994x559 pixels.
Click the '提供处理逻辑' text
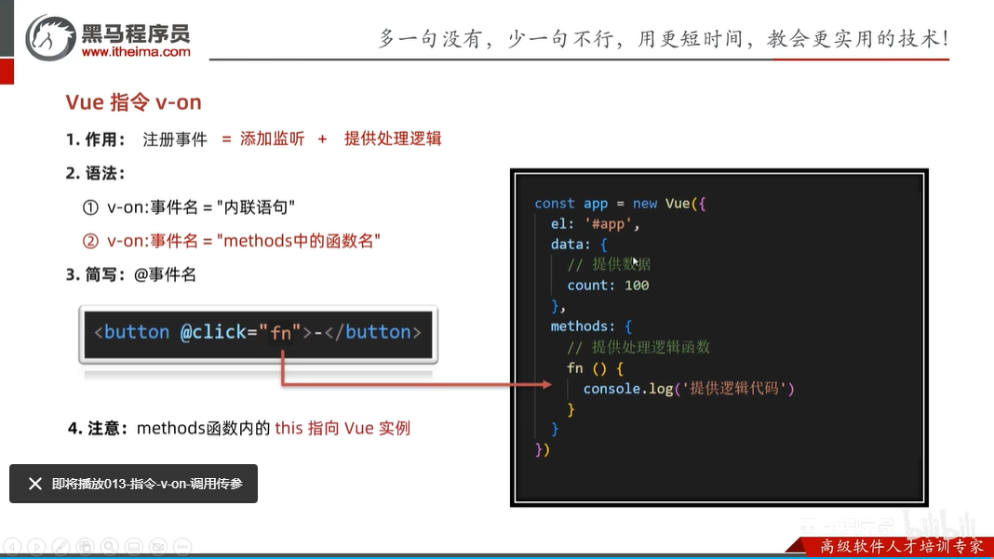tap(393, 139)
